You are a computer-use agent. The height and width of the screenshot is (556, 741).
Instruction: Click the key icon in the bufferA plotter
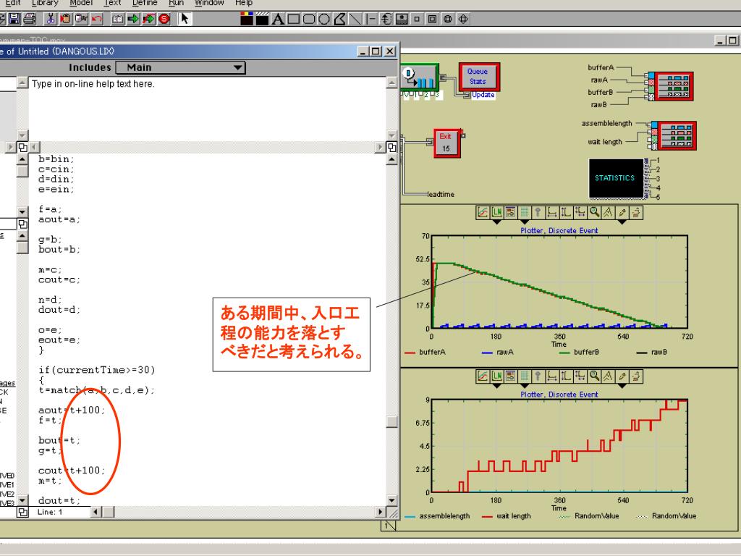pos(538,213)
